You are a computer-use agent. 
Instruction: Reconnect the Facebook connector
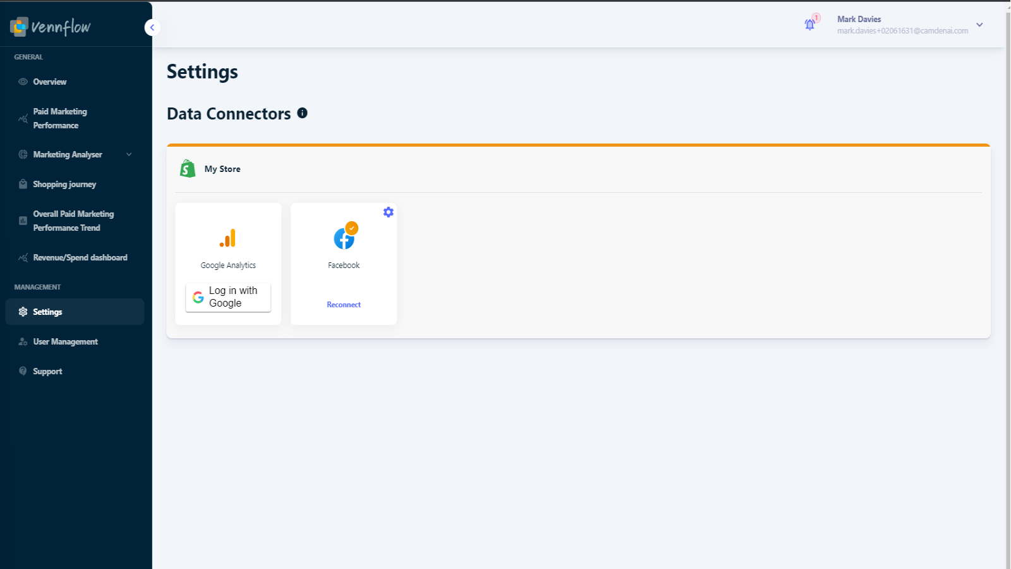click(344, 305)
